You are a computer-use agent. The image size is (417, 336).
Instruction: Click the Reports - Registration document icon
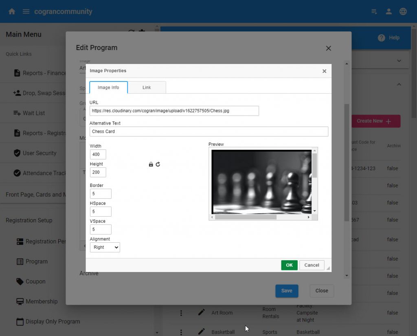tap(17, 133)
